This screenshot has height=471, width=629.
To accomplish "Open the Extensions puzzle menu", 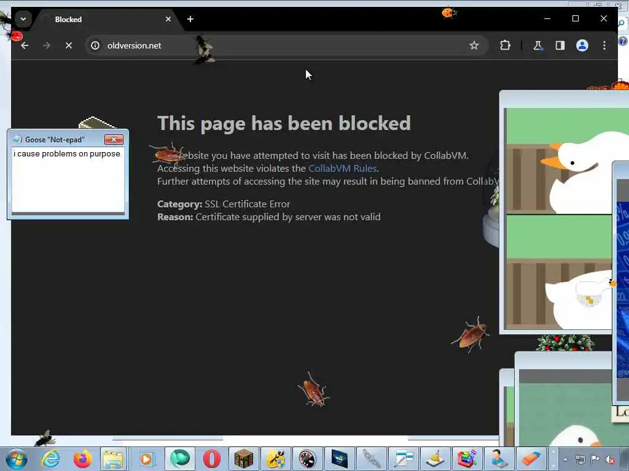I will click(505, 45).
